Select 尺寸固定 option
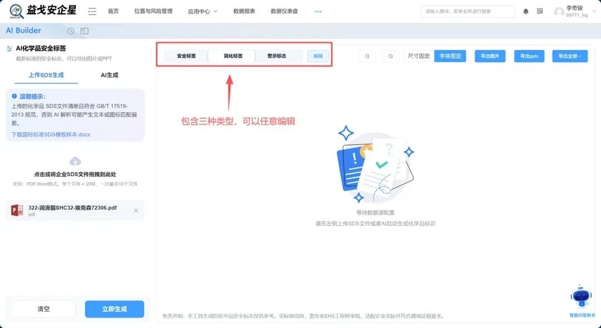The height and width of the screenshot is (328, 601). point(418,56)
